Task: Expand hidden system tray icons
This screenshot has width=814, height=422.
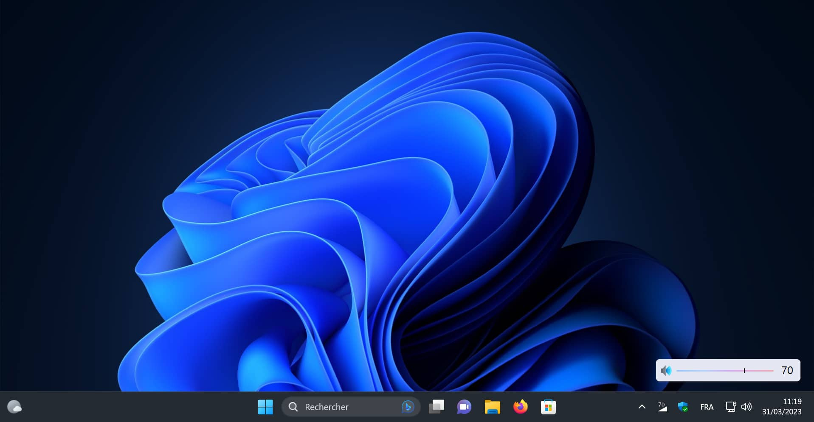Action: 642,407
